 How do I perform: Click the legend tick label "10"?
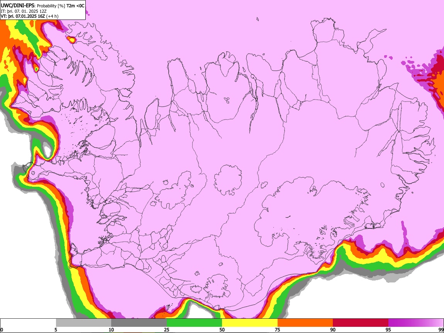coord(111,330)
